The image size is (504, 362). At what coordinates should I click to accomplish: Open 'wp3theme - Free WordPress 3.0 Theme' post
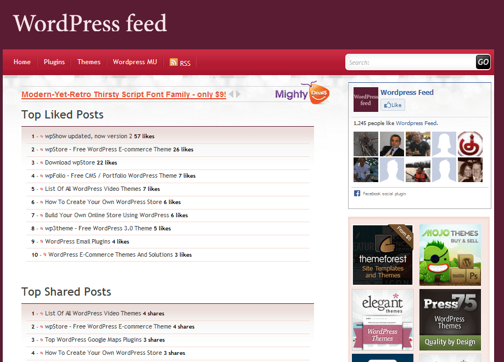click(98, 228)
